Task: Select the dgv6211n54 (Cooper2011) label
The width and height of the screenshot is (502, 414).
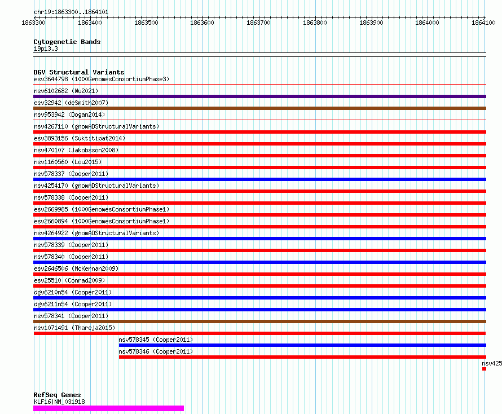Action: (x=73, y=304)
